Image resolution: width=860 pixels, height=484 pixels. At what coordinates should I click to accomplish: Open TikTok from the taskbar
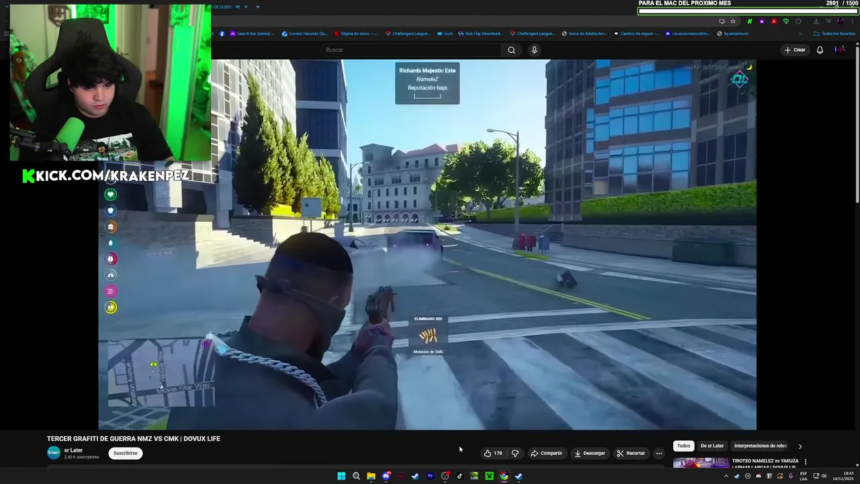[x=460, y=476]
